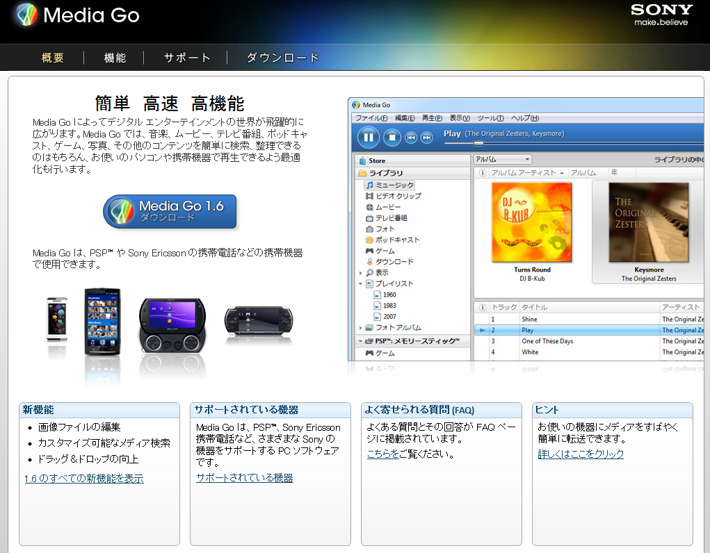
Task: Select the ポッドキャスト icon
Action: pos(369,240)
